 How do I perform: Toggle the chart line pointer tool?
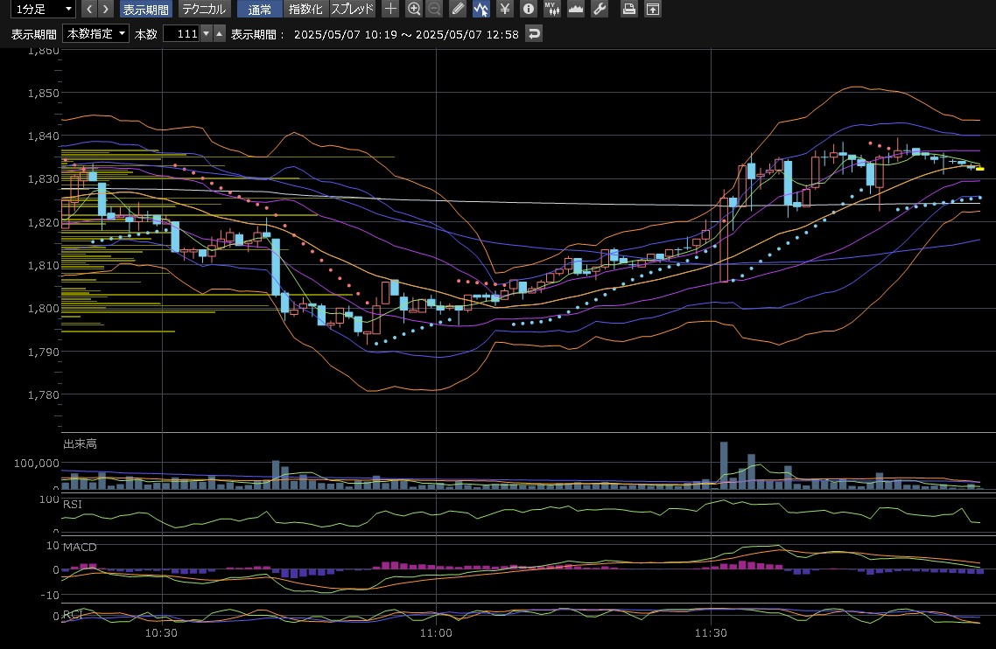pos(480,9)
